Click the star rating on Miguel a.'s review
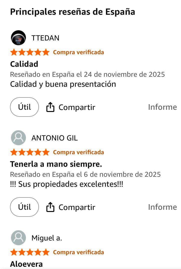181x269 pixels. point(30,252)
